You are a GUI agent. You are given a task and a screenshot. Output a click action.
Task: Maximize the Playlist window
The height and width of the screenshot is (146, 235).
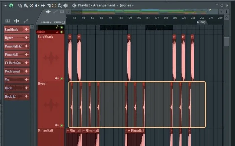222,6
